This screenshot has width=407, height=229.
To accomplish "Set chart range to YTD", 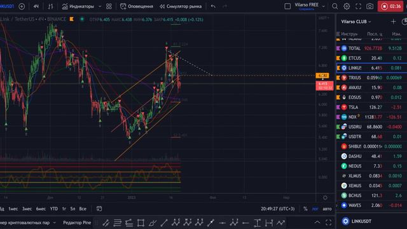I will (54, 209).
